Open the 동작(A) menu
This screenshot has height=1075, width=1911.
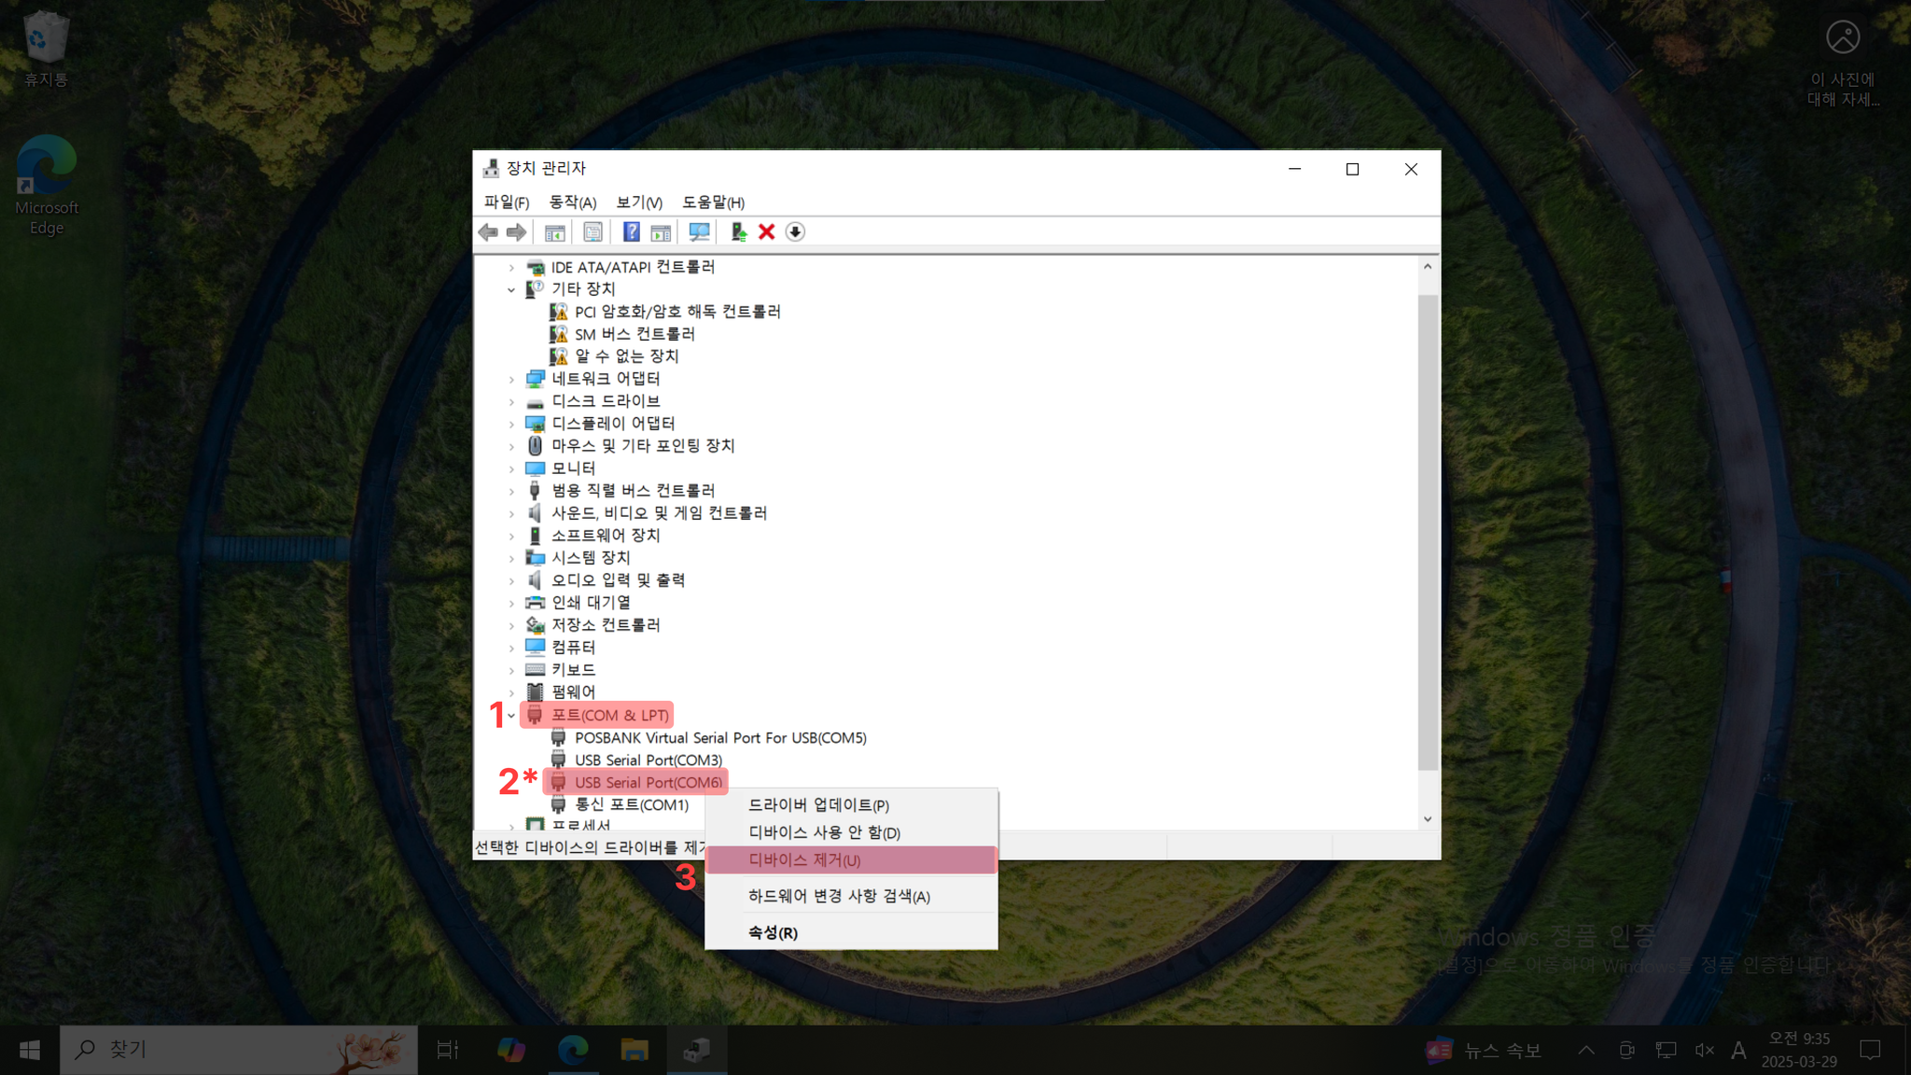point(573,202)
